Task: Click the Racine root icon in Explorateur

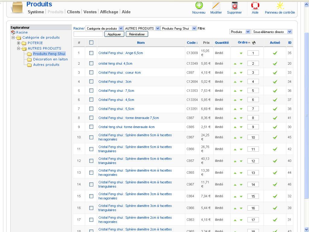Action: coord(13,32)
